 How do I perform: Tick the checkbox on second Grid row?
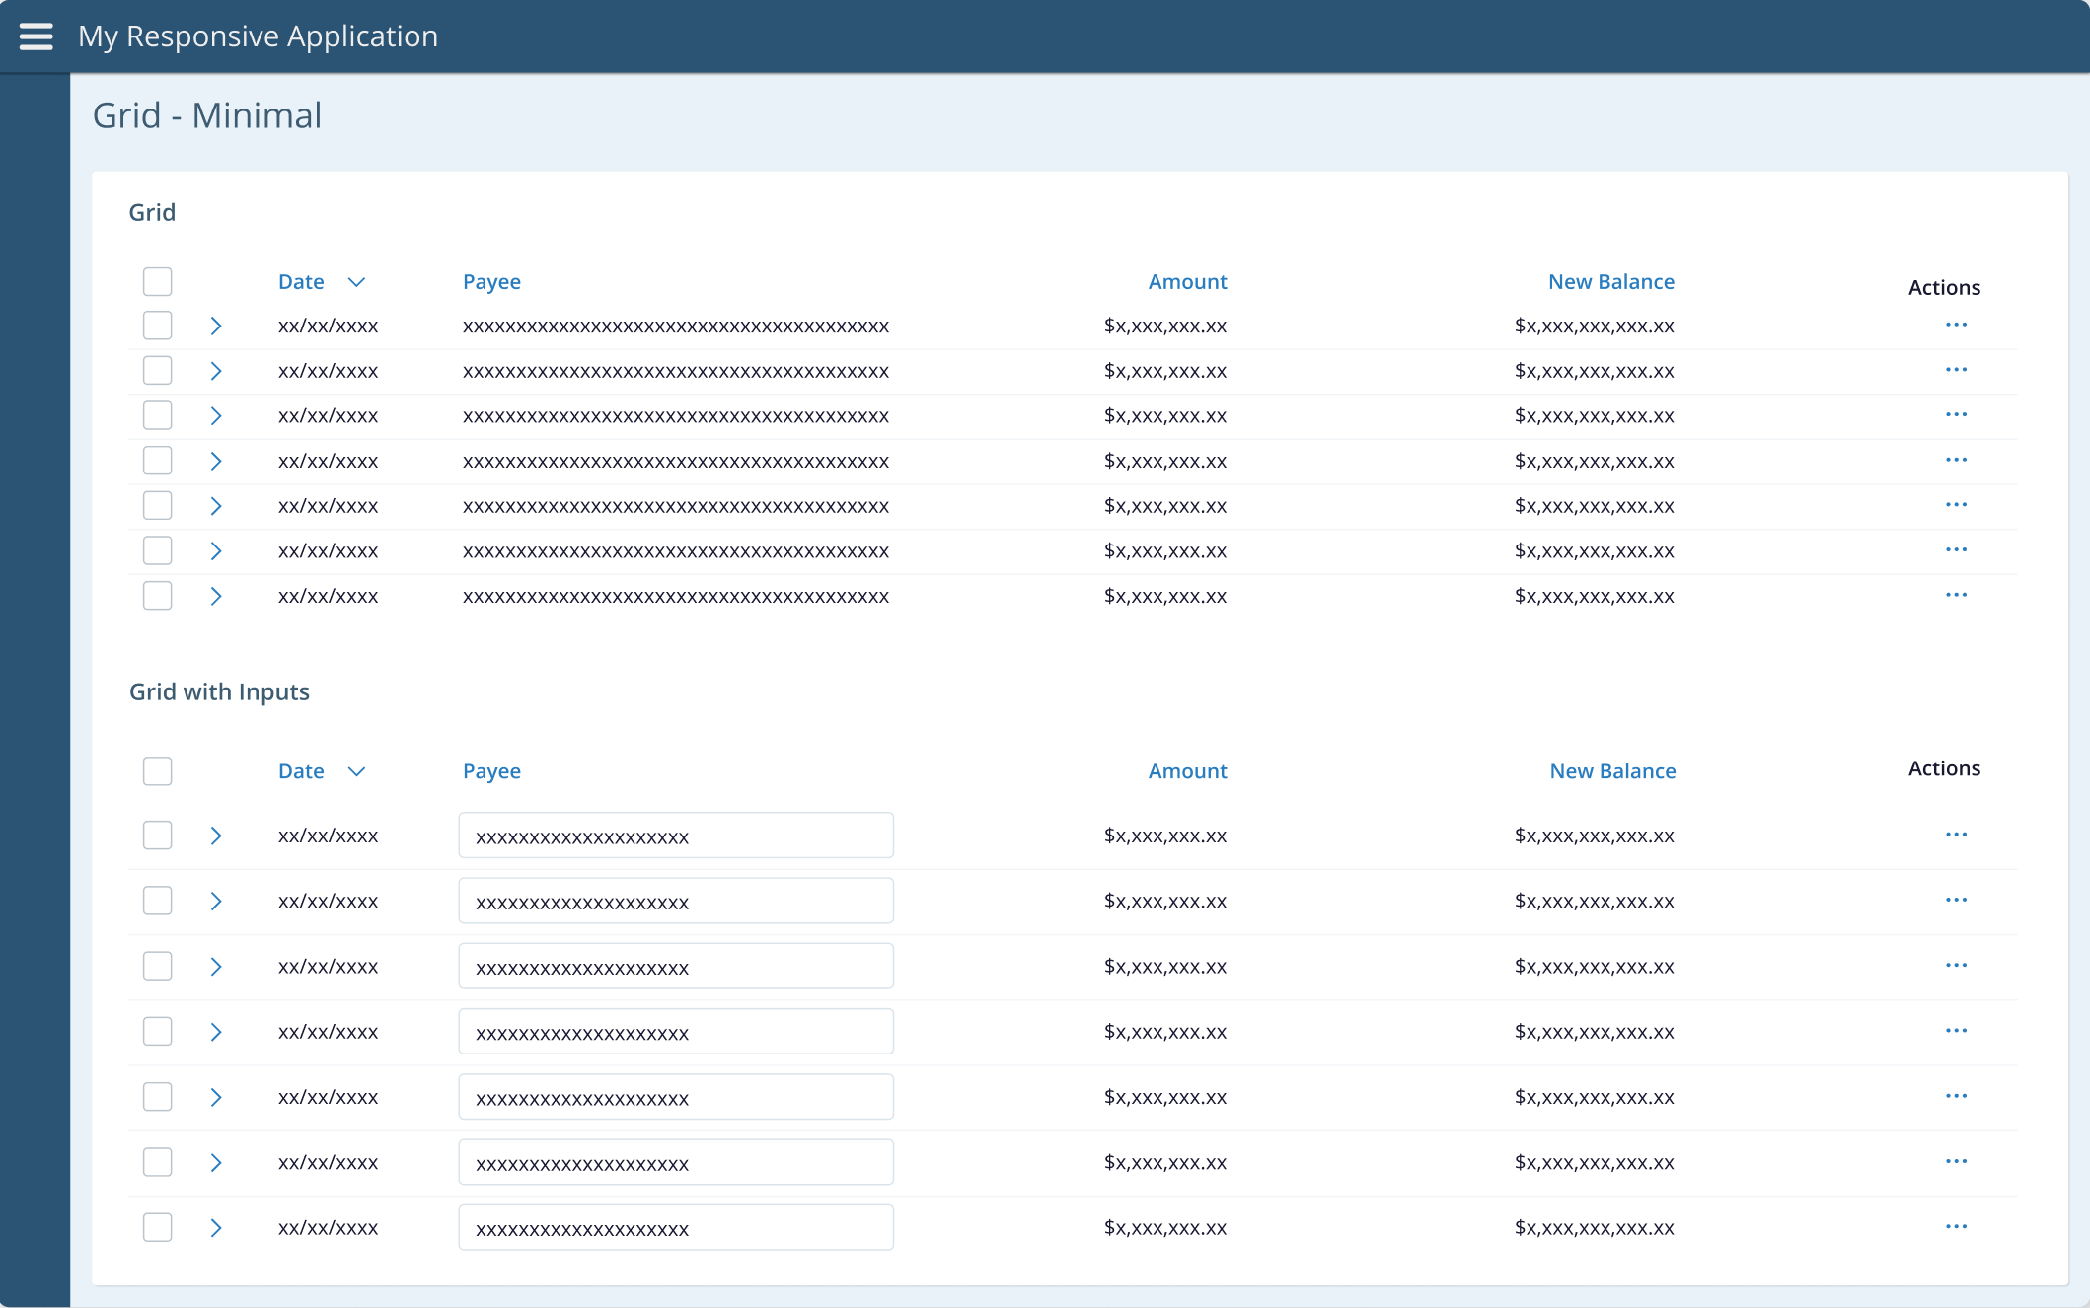click(157, 371)
